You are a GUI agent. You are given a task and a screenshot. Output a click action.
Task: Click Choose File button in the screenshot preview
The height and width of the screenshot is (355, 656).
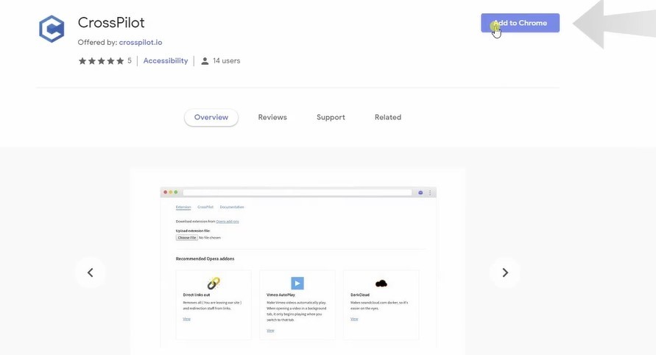pos(186,237)
